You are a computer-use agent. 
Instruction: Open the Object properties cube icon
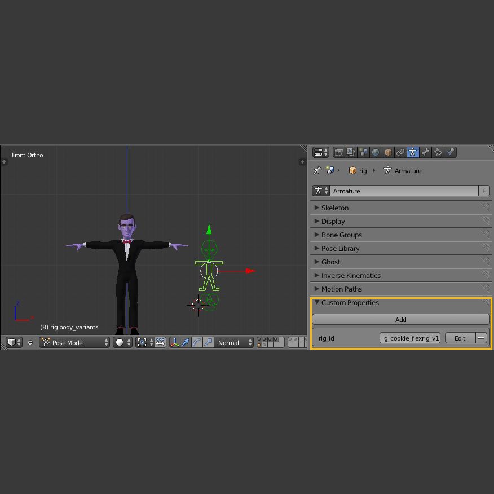pos(388,152)
